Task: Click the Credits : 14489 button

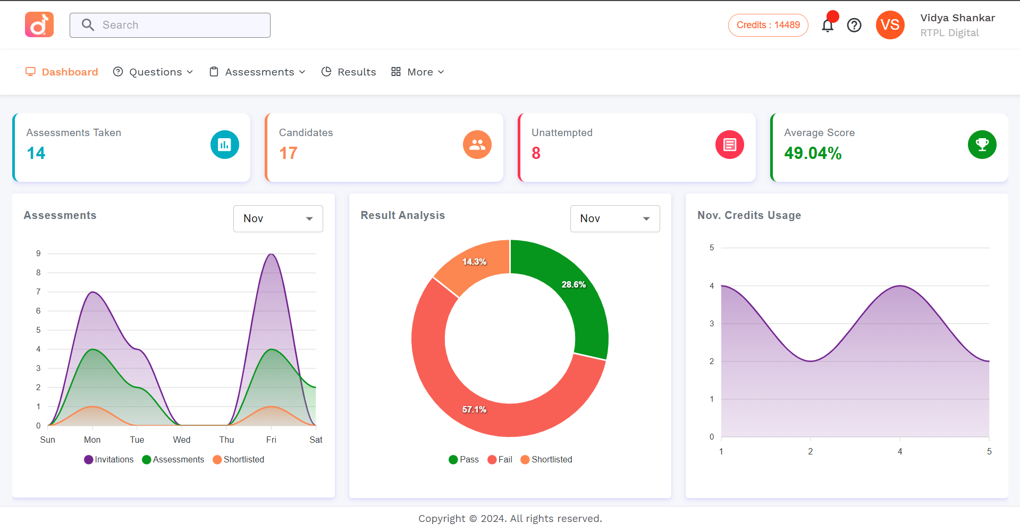Action: (768, 25)
